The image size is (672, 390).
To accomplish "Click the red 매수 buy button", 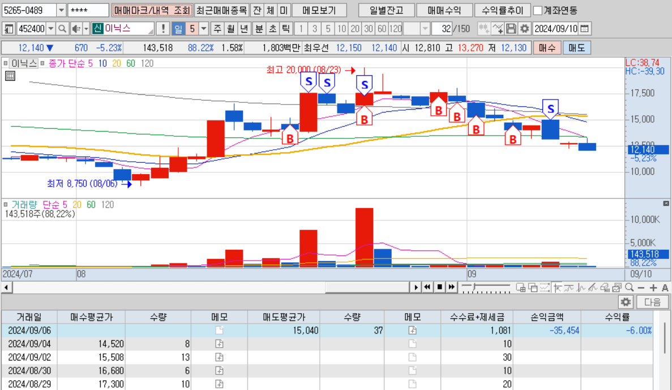I will pyautogui.click(x=547, y=48).
